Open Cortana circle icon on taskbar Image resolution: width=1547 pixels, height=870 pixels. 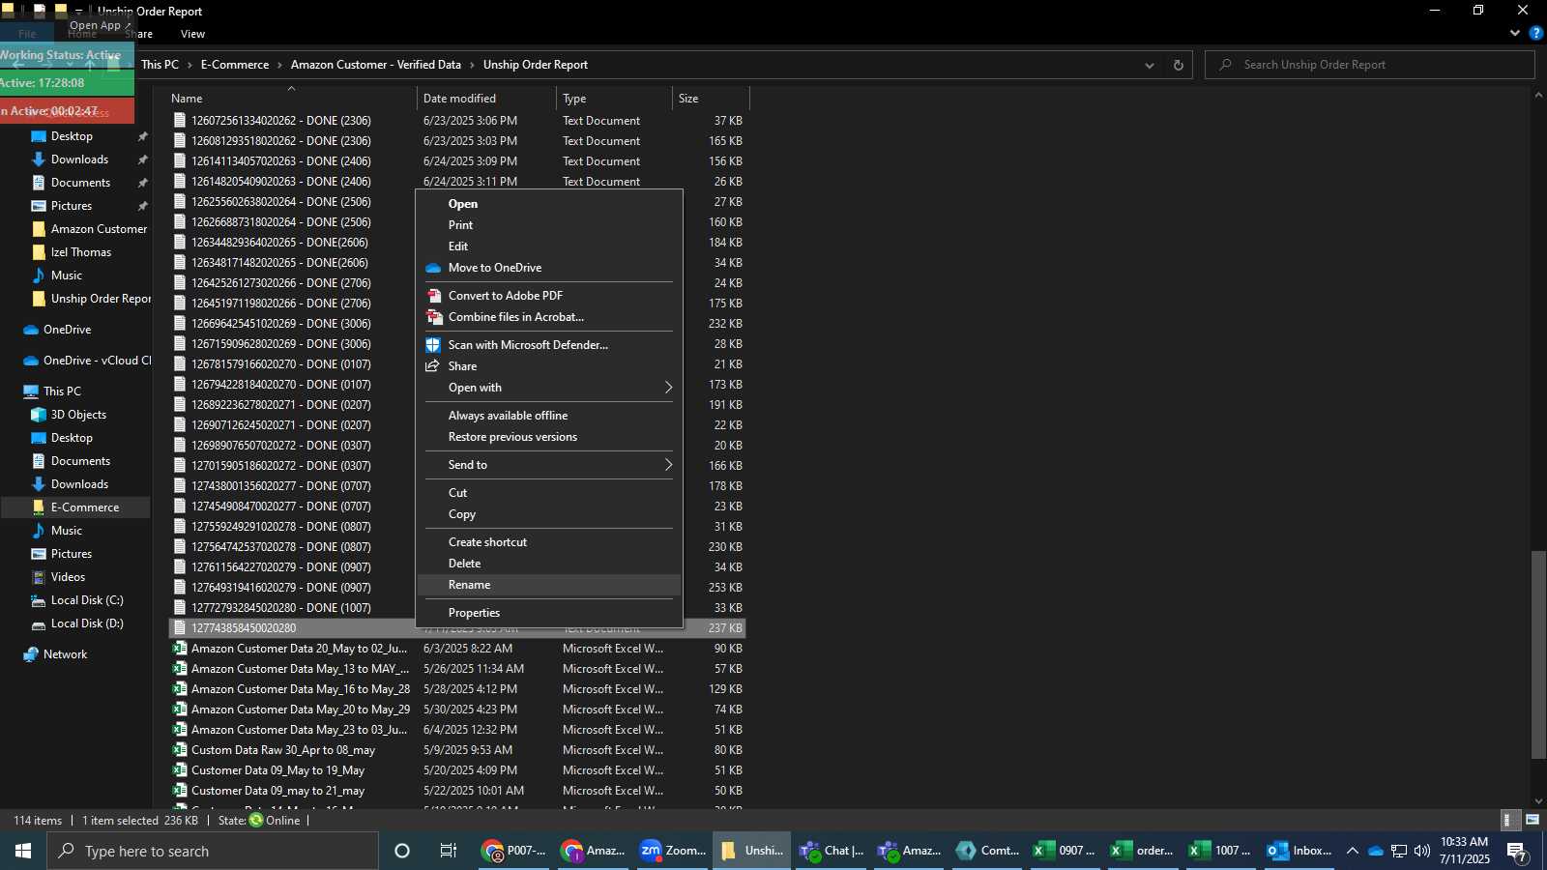(x=402, y=851)
